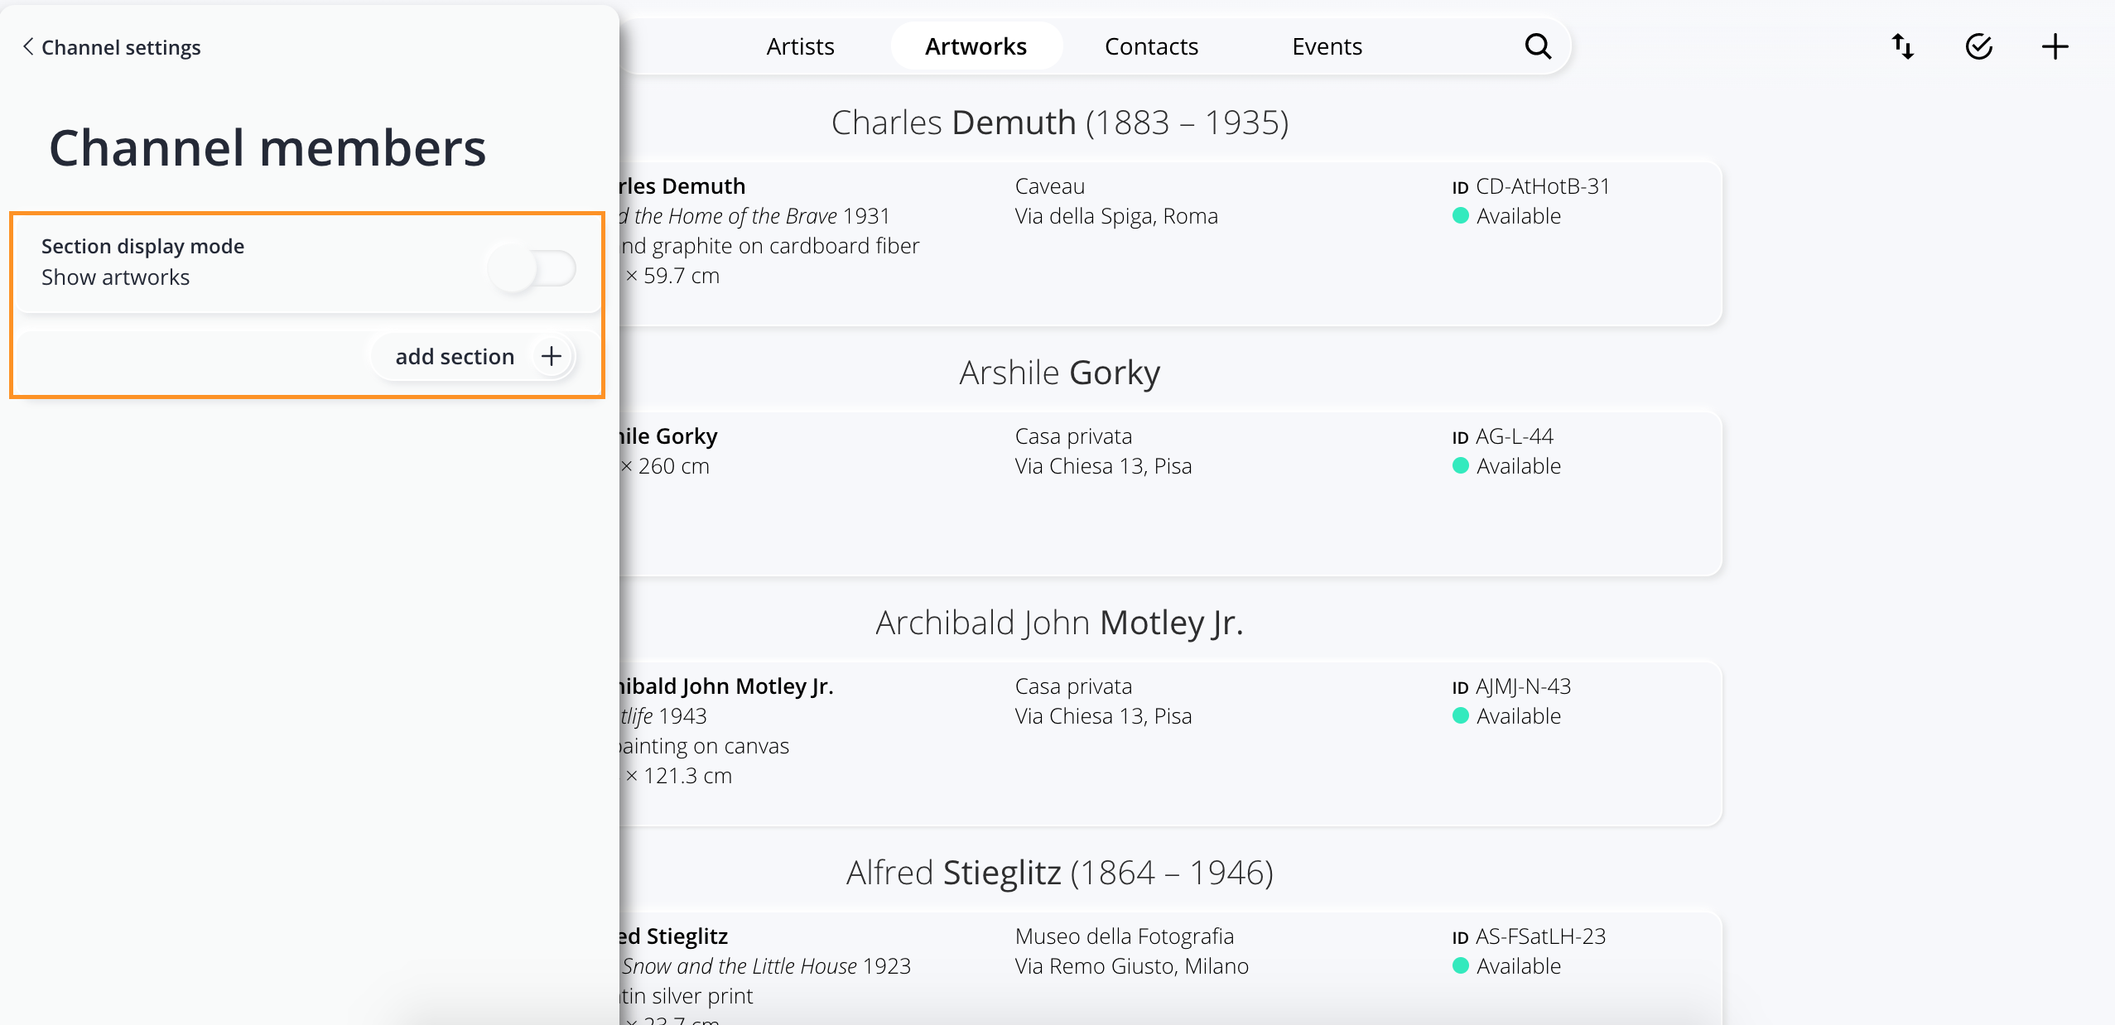Click Via Remo Giusto, Milano address
This screenshot has height=1025, width=2115.
1131,966
